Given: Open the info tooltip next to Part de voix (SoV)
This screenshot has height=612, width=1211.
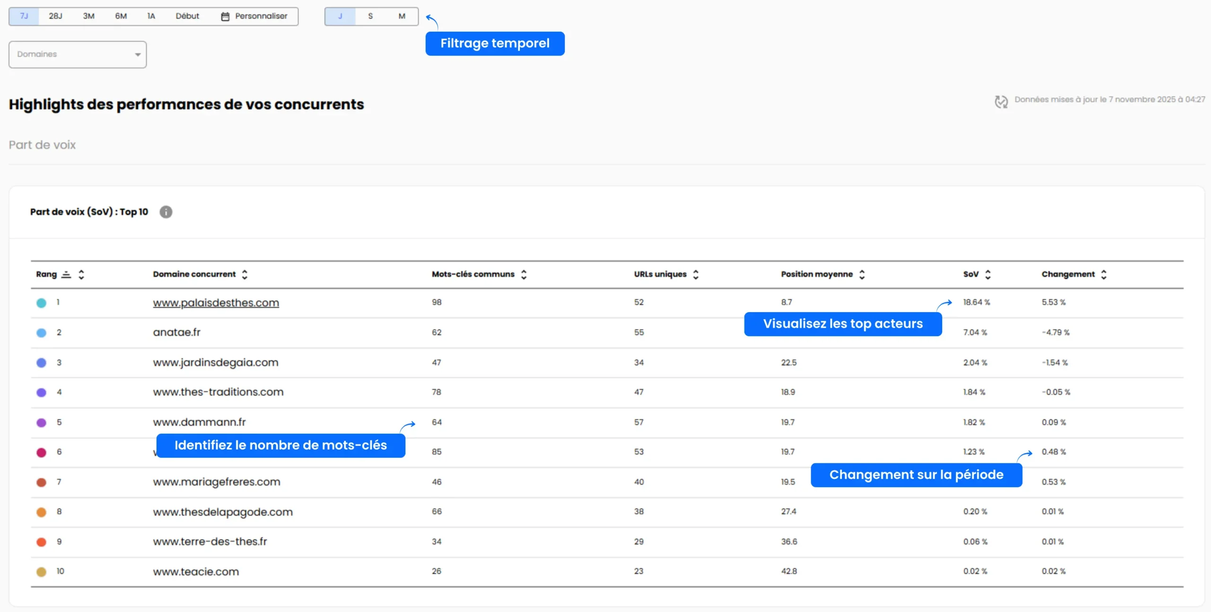Looking at the screenshot, I should (x=166, y=212).
